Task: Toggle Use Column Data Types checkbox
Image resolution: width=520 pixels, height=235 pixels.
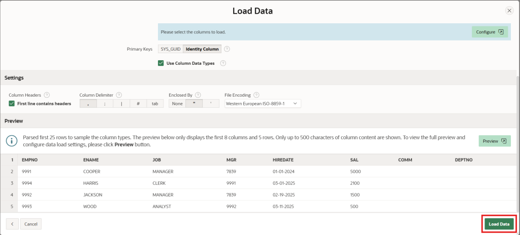Action: (161, 63)
